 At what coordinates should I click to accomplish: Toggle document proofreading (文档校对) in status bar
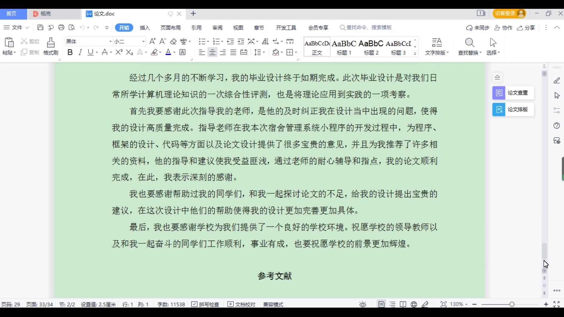[x=242, y=304]
